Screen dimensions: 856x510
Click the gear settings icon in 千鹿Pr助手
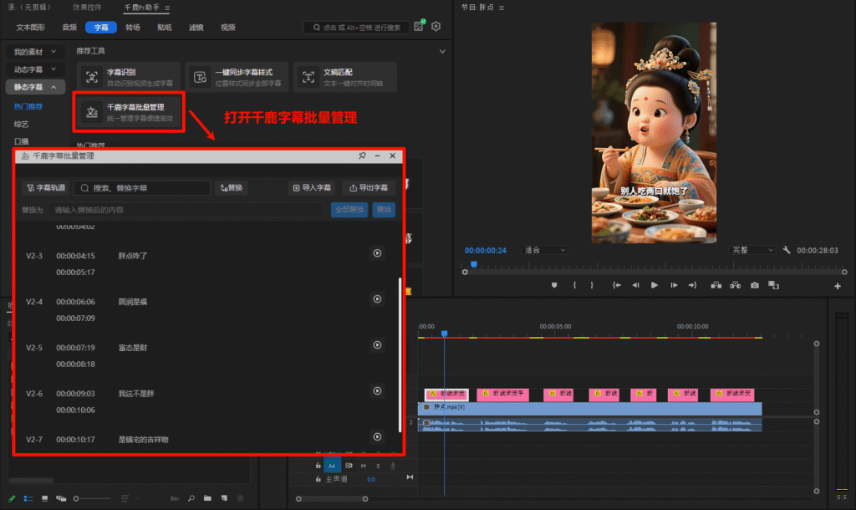point(436,27)
